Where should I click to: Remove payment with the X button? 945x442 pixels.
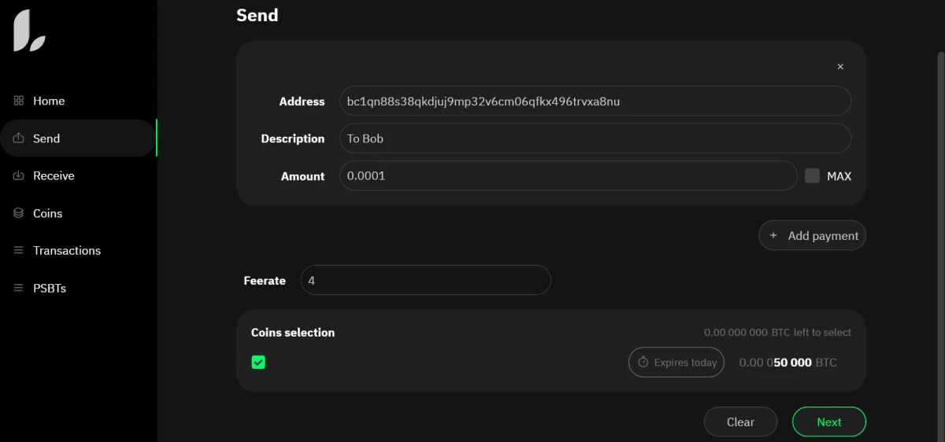point(840,67)
